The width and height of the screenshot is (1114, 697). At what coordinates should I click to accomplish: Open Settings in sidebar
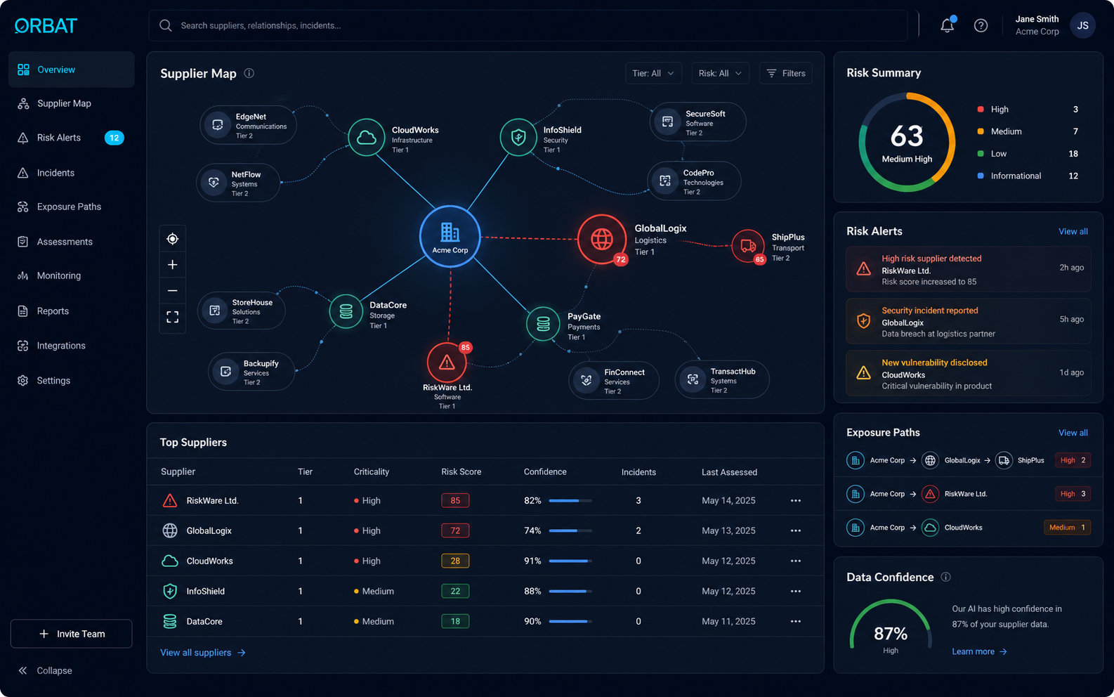(x=72, y=381)
